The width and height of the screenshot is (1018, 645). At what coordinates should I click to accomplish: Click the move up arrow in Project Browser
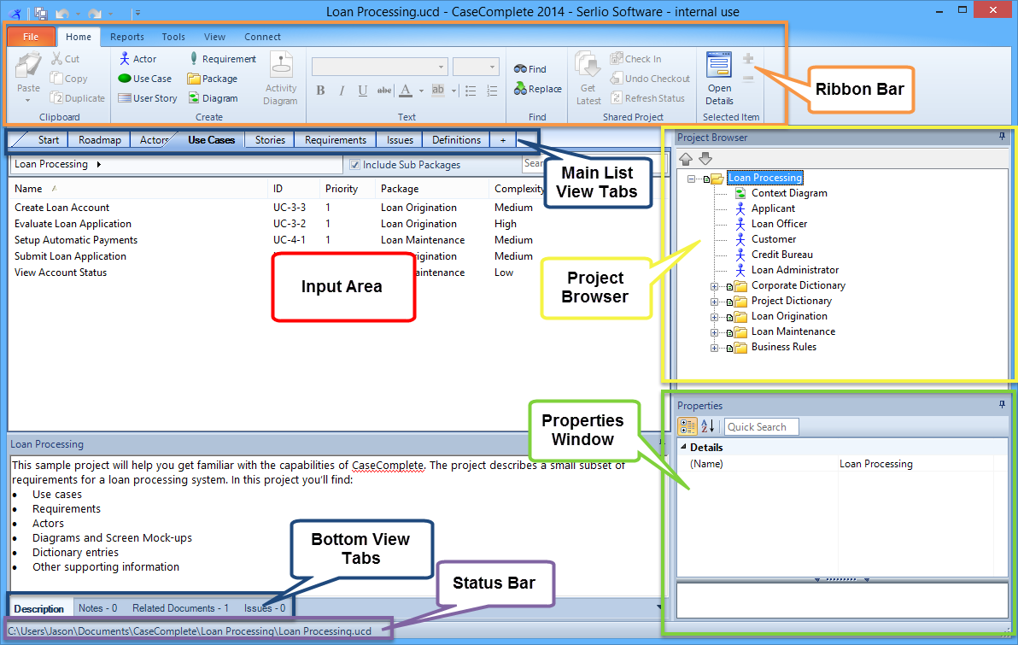point(686,159)
